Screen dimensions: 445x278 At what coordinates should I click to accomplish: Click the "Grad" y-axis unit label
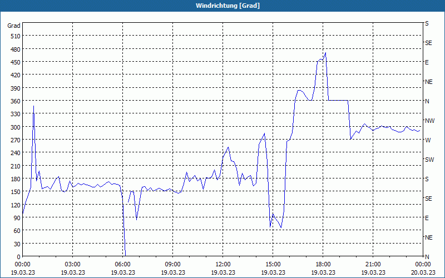pos(14,26)
